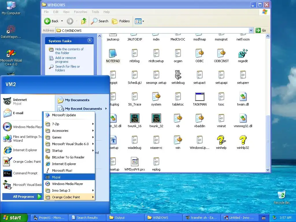
Task: Click the Search toolbar button
Action: (99, 21)
